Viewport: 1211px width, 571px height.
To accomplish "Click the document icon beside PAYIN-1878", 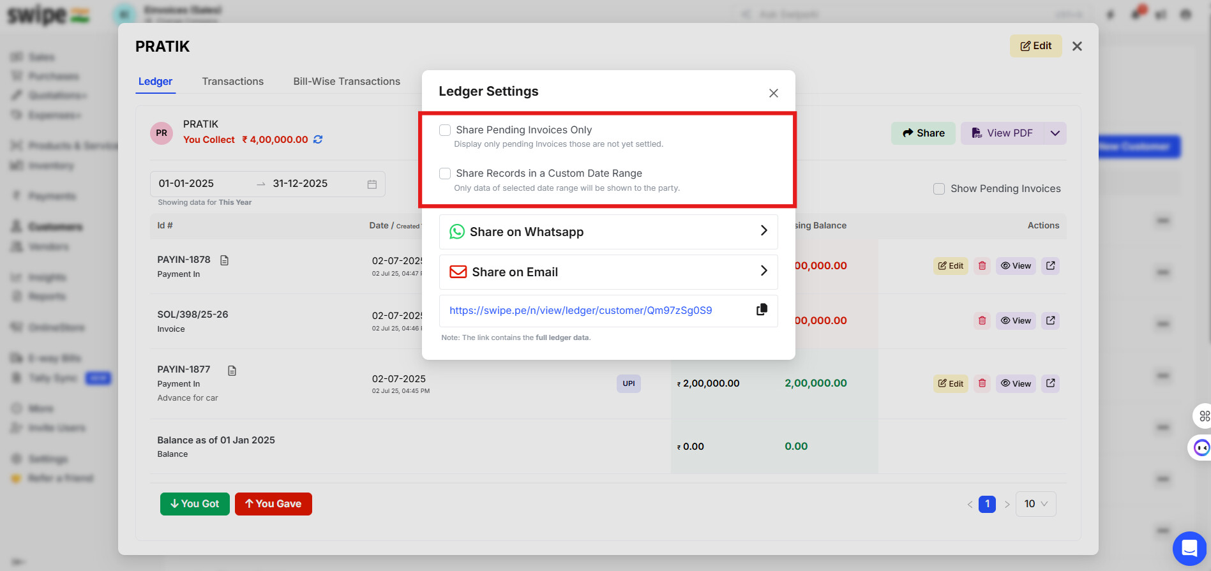I will [224, 260].
